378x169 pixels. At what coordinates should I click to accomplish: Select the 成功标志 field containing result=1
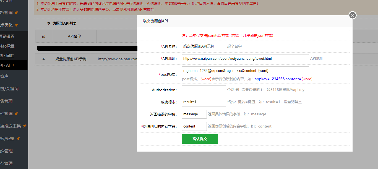click(204, 102)
